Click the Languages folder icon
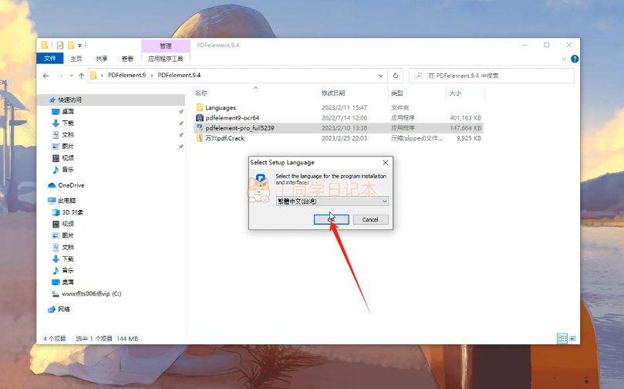Image resolution: width=624 pixels, height=389 pixels. 200,107
